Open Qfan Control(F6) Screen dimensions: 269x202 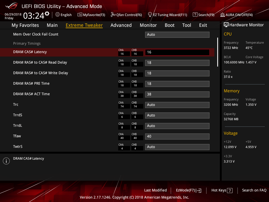(126, 15)
